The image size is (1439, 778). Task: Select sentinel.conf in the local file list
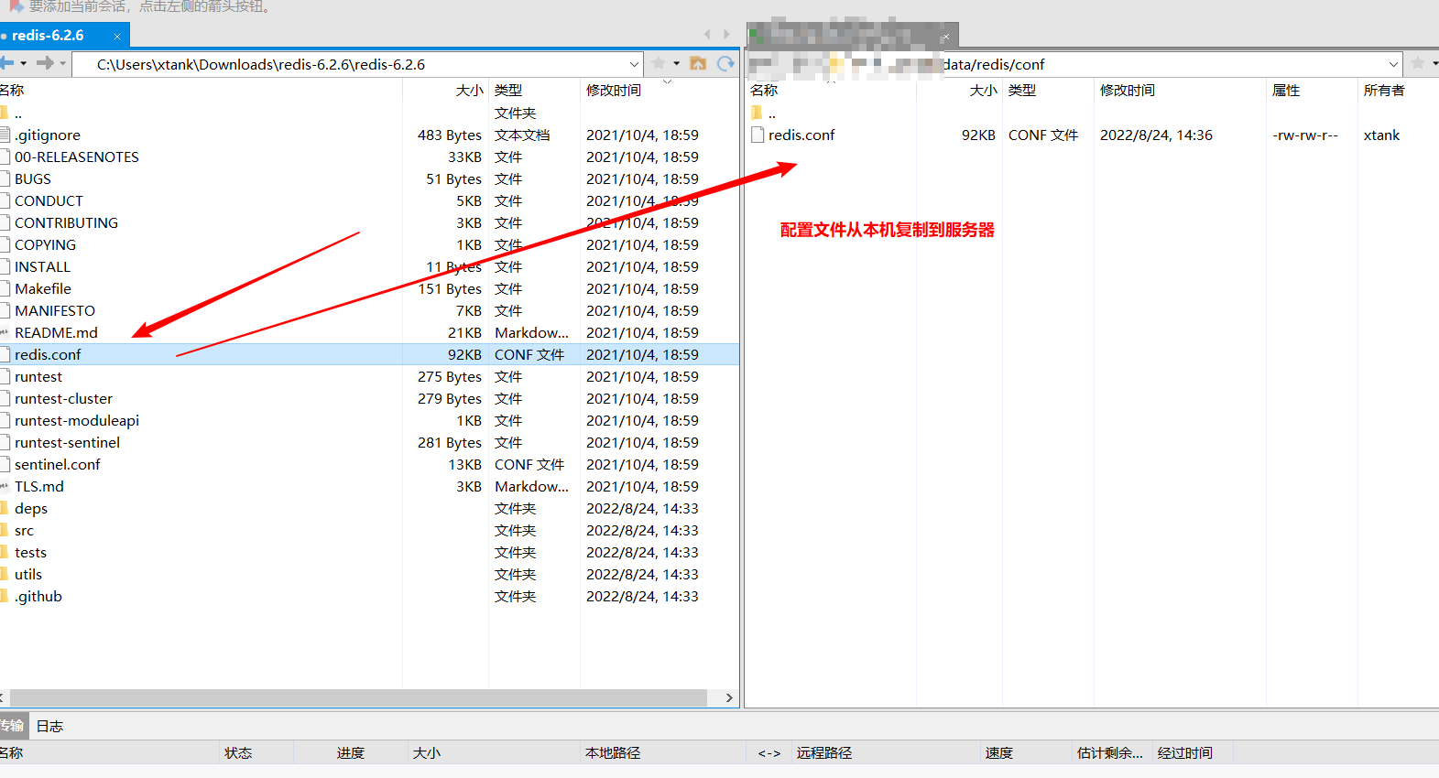tap(58, 464)
